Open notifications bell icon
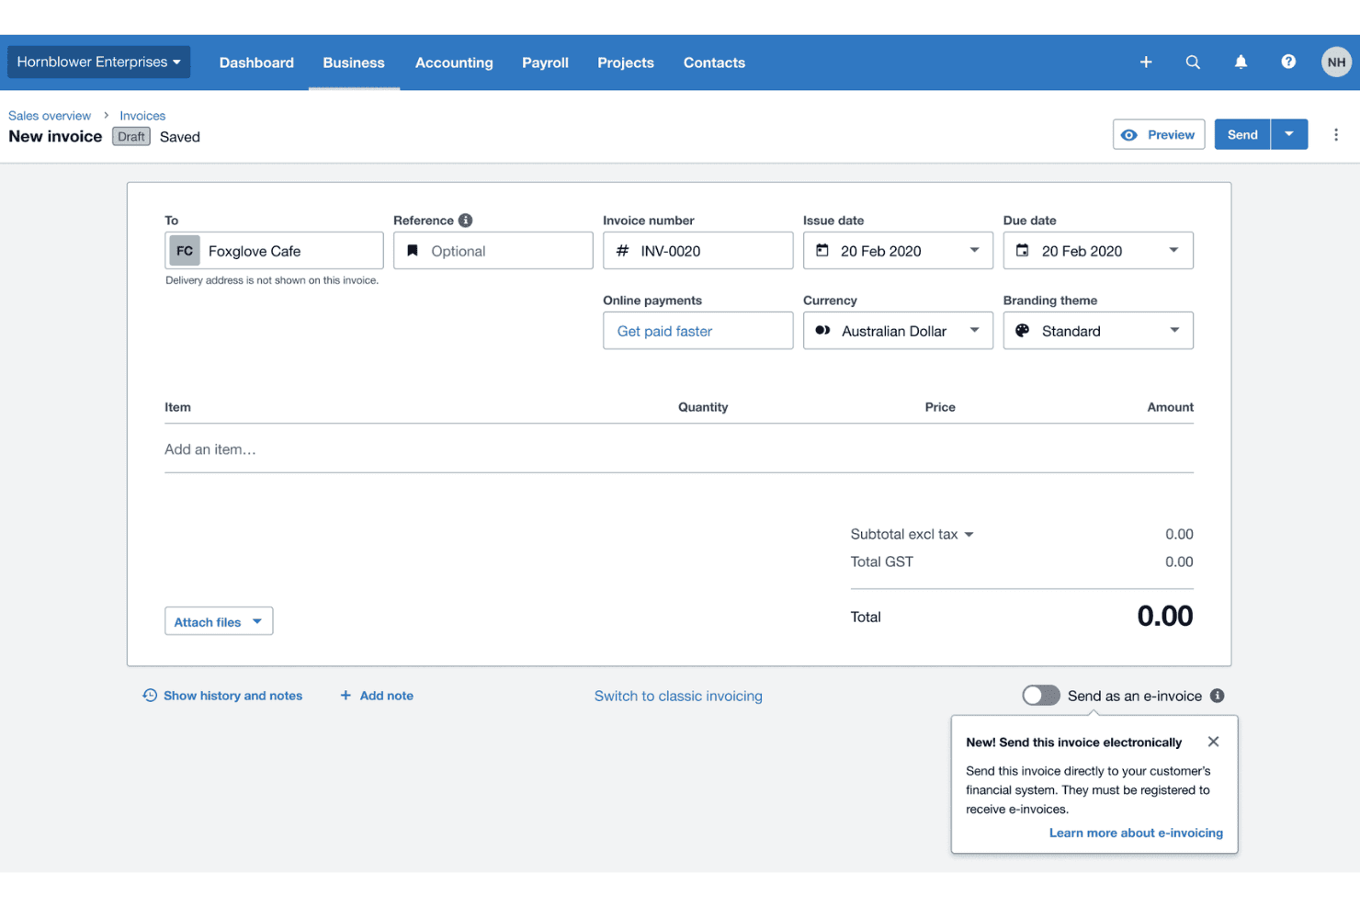 [x=1241, y=62]
